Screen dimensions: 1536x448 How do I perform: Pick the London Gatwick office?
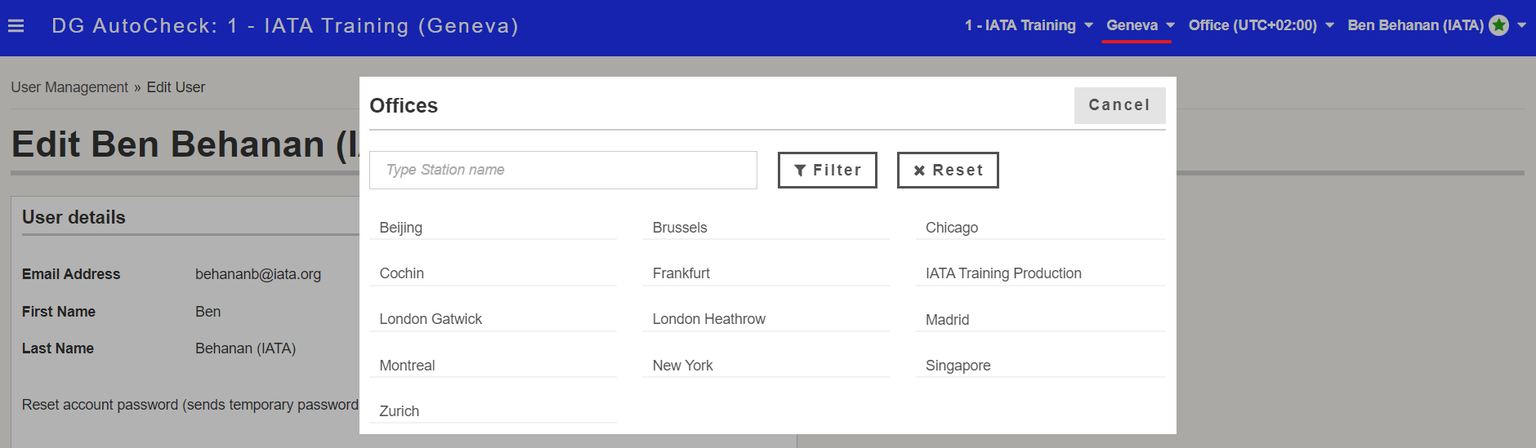click(x=493, y=319)
